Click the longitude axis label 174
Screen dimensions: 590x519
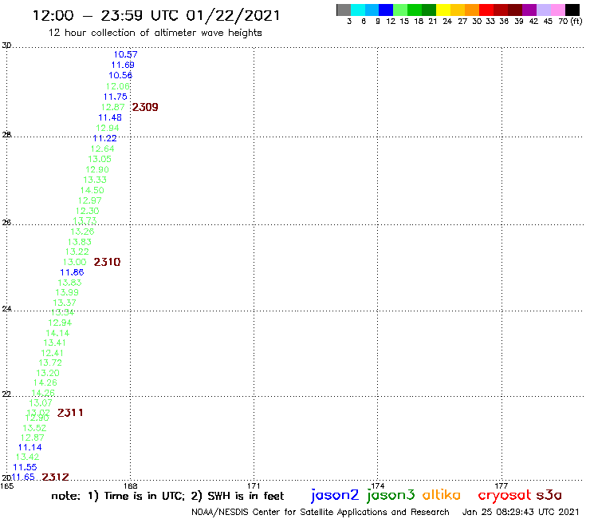[378, 486]
